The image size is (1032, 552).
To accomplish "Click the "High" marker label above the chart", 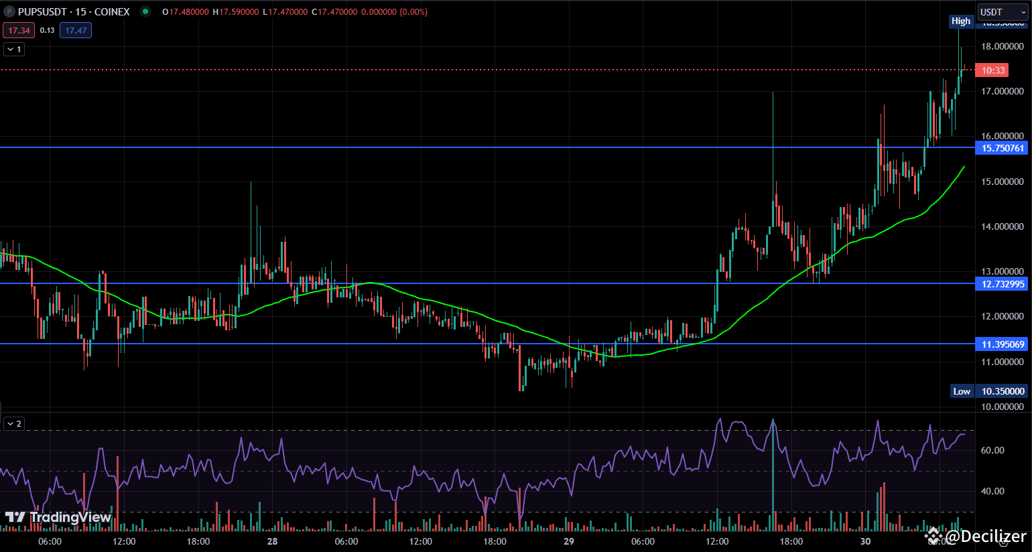I will [960, 21].
